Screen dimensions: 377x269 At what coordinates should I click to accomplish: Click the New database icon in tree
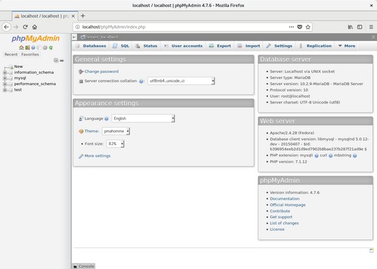click(11, 67)
